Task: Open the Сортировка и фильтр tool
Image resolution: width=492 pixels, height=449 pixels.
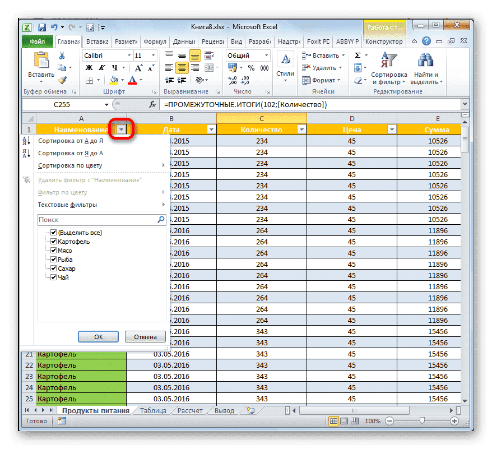Action: pyautogui.click(x=389, y=68)
